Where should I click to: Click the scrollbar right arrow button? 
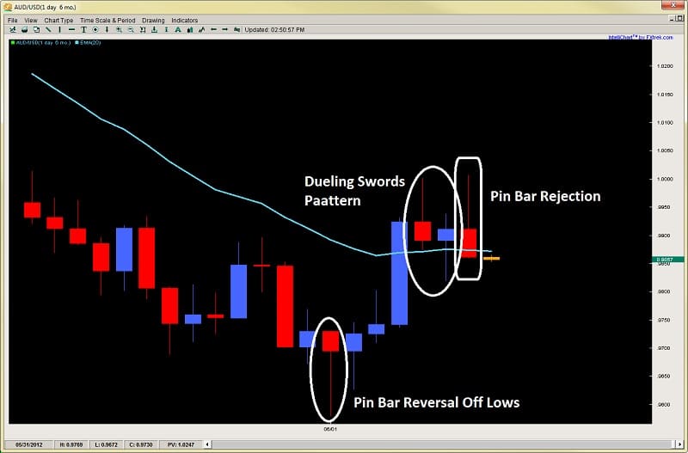tap(680, 444)
